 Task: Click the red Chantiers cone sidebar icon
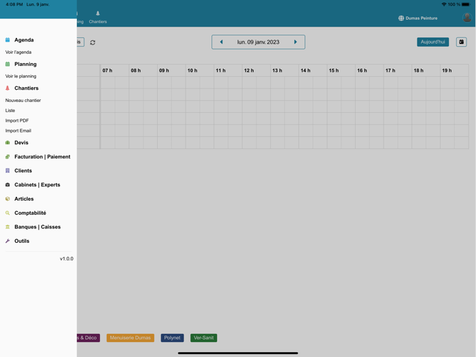[7, 88]
